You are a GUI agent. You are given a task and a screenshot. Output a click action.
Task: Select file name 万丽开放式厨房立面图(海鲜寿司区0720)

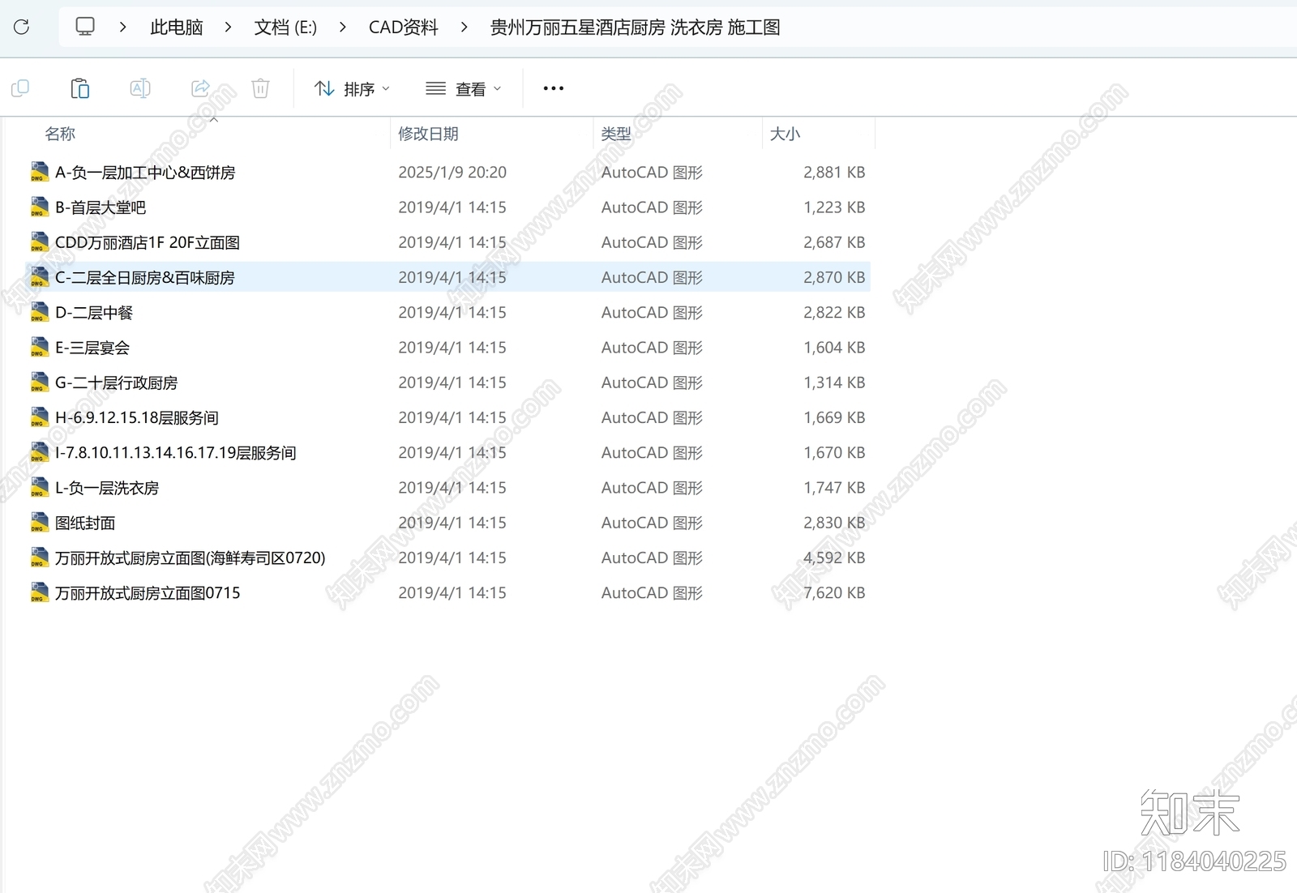click(190, 558)
